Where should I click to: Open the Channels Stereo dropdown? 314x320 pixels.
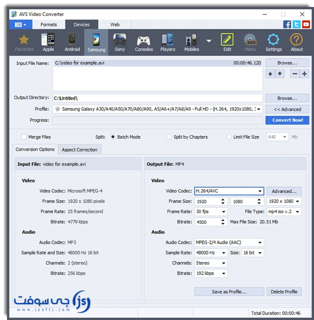pos(211,263)
